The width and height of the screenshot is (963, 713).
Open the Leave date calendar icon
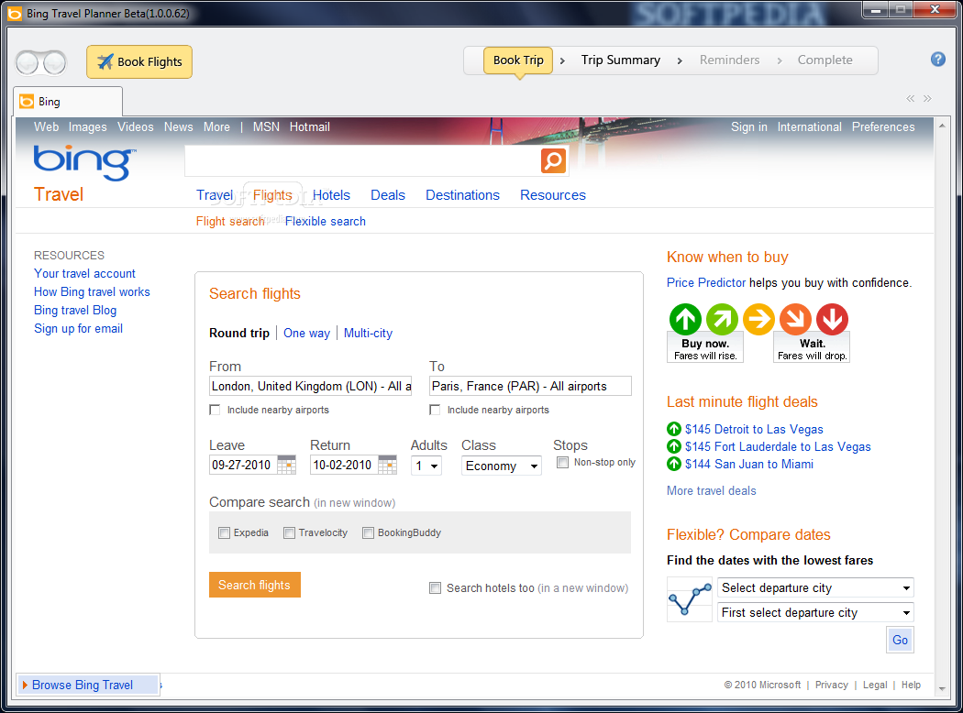click(x=286, y=466)
